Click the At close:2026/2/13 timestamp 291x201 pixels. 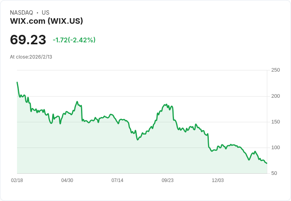(31, 57)
